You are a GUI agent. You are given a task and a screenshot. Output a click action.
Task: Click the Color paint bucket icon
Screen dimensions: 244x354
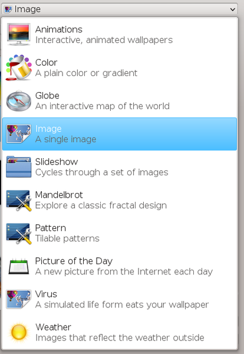pyautogui.click(x=18, y=67)
